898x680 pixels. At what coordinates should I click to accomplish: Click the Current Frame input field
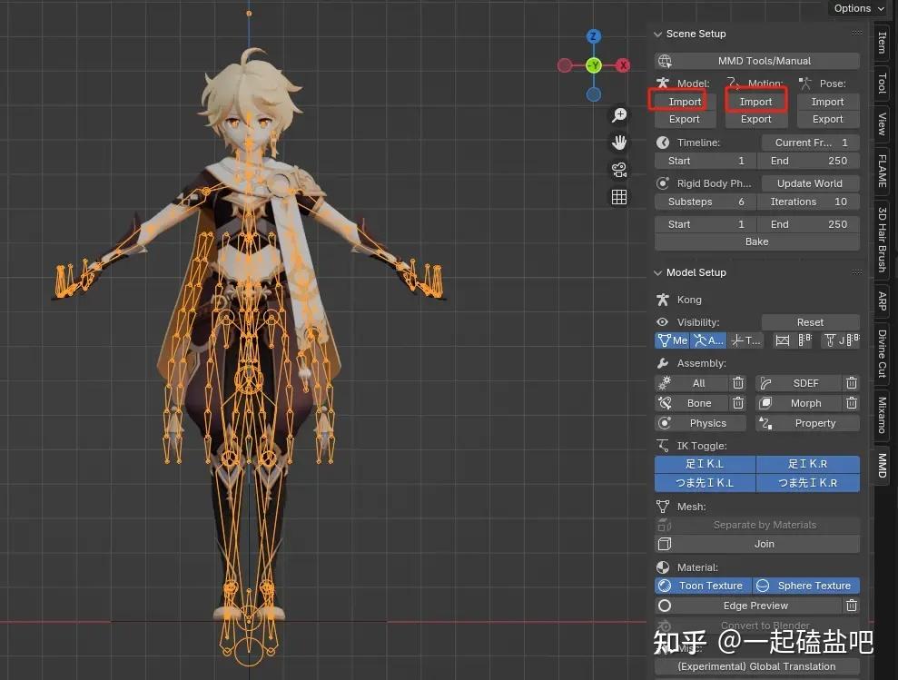pos(809,142)
